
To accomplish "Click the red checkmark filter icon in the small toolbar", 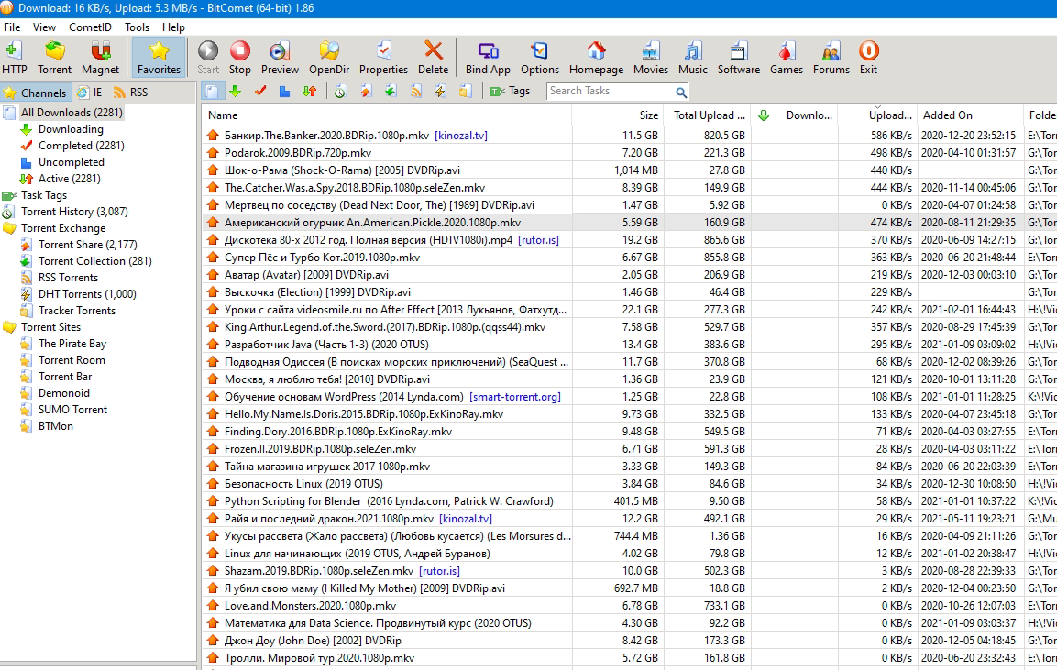I will tap(260, 92).
